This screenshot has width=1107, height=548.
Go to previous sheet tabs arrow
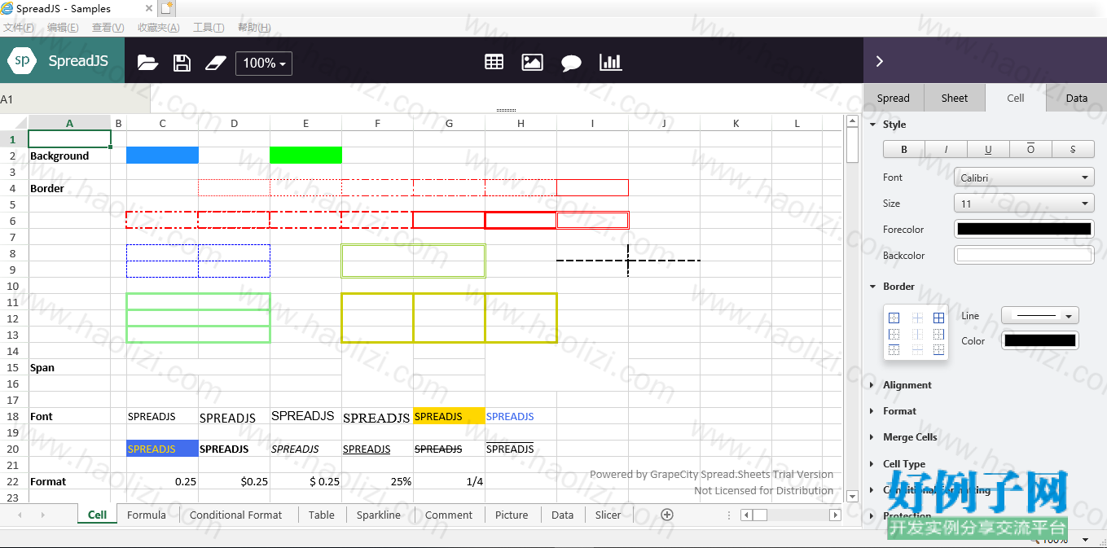(x=20, y=515)
